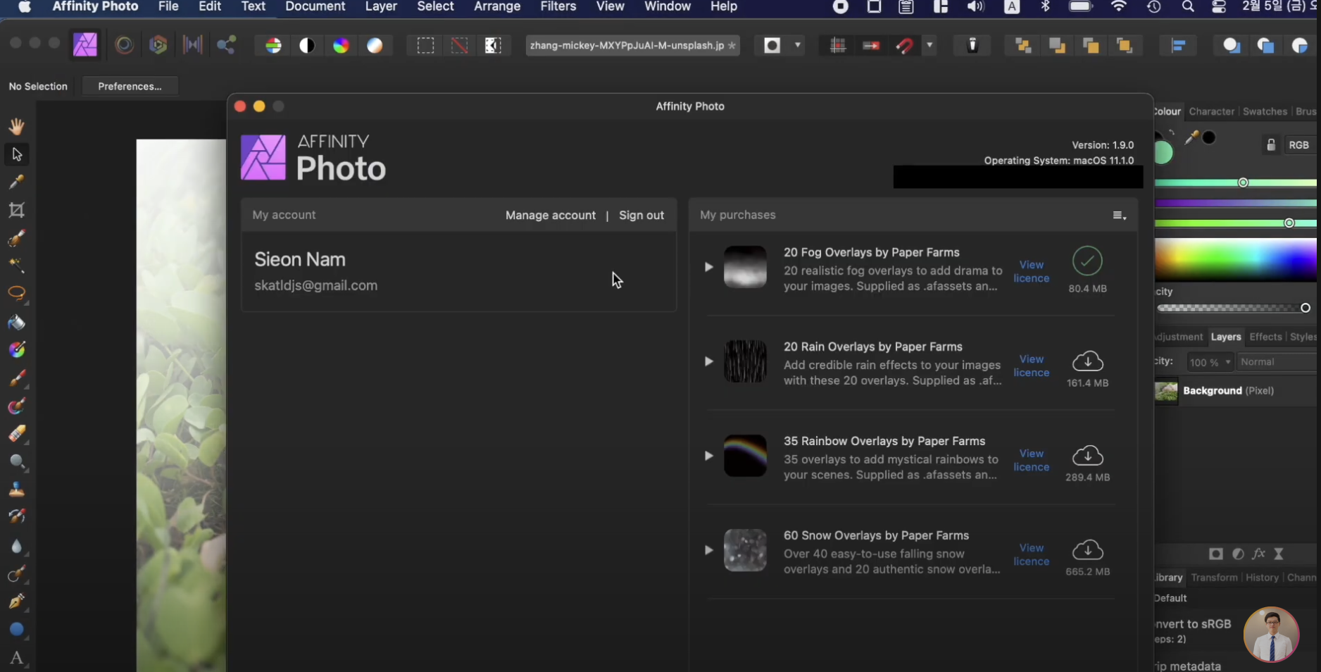Viewport: 1321px width, 672px height.
Task: Select the Selection Brush tool
Action: (x=17, y=238)
